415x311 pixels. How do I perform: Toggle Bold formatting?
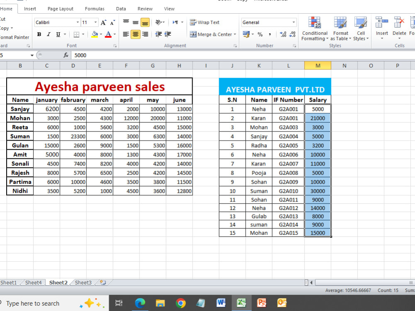point(39,34)
